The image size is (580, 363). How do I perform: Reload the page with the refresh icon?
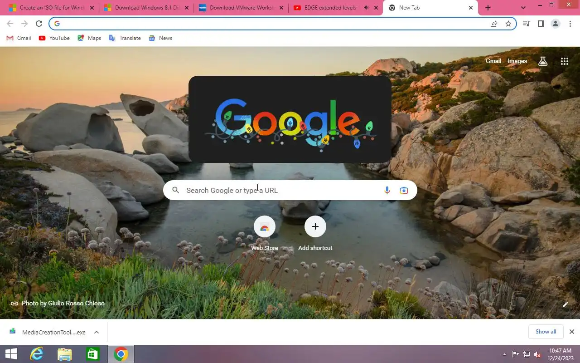point(39,24)
